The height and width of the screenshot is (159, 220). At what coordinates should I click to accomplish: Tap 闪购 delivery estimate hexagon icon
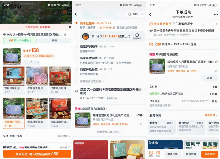pyautogui.click(x=151, y=44)
